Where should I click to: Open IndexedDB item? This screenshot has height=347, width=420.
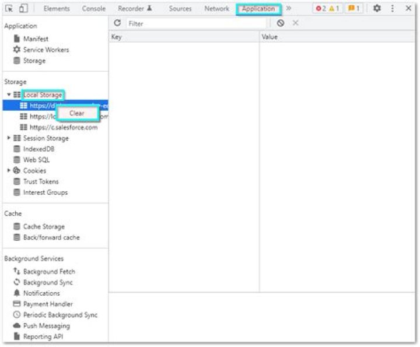(39, 149)
